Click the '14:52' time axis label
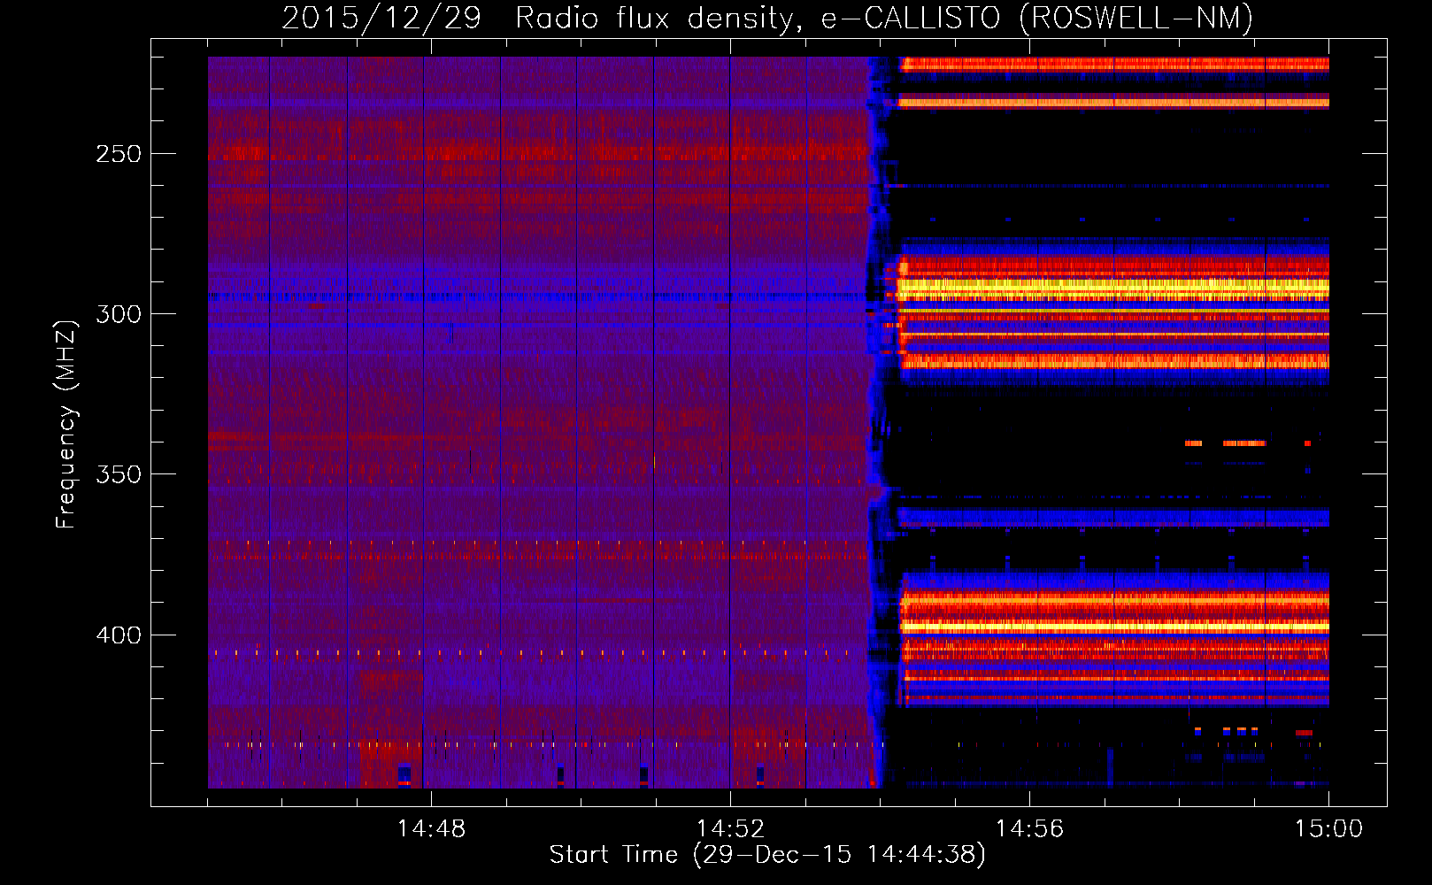1432x885 pixels. (x=730, y=829)
